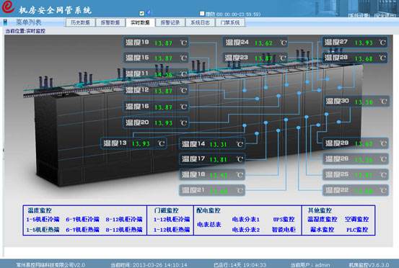Screen dimensions: 399x268
Task: Open the 门禁系统 tab
Action: tap(230, 22)
